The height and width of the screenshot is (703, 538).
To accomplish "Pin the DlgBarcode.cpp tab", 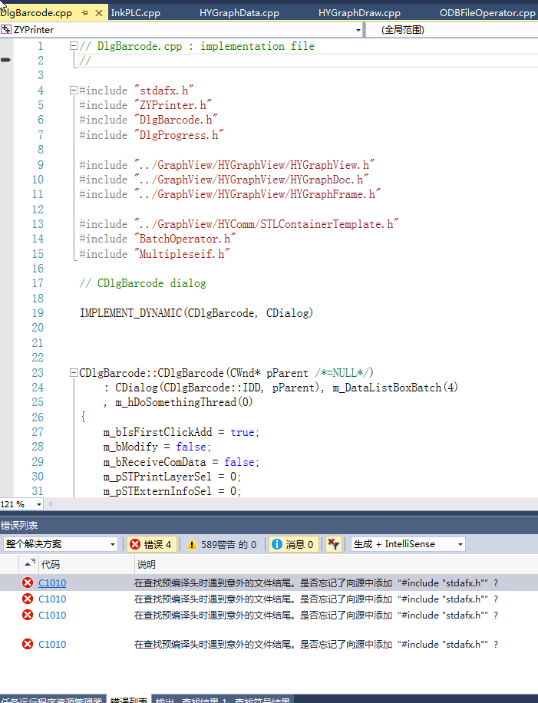I will click(x=84, y=13).
